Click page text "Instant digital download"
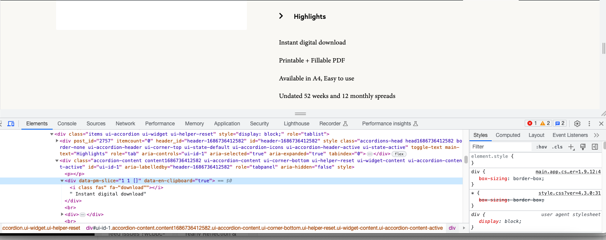 coord(312,42)
